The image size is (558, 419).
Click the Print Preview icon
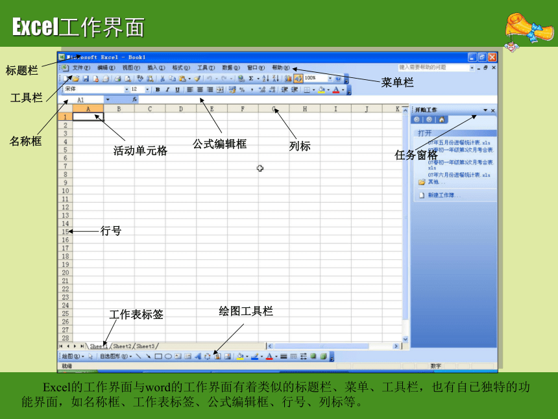coord(127,79)
